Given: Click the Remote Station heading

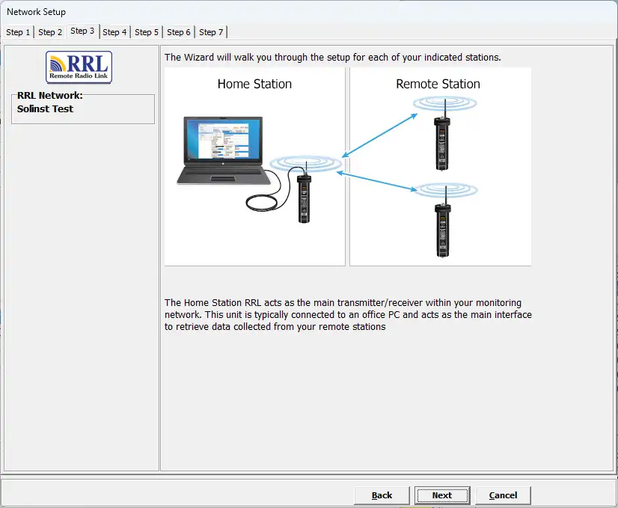Looking at the screenshot, I should (x=438, y=84).
